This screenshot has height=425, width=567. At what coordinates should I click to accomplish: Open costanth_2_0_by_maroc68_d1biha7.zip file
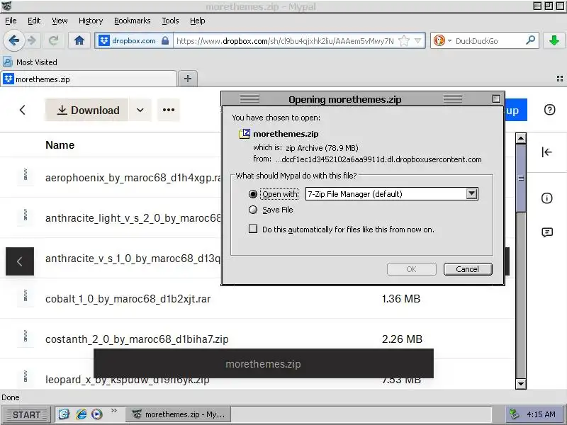(137, 339)
